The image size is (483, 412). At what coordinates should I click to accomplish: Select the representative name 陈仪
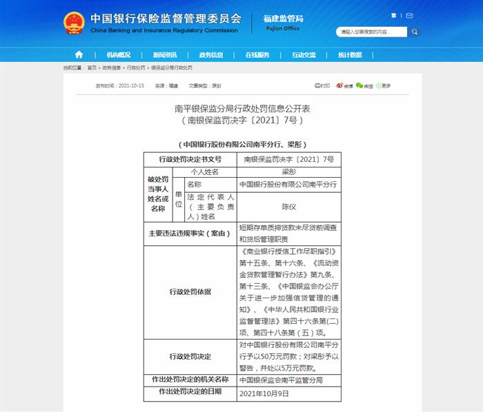289,207
